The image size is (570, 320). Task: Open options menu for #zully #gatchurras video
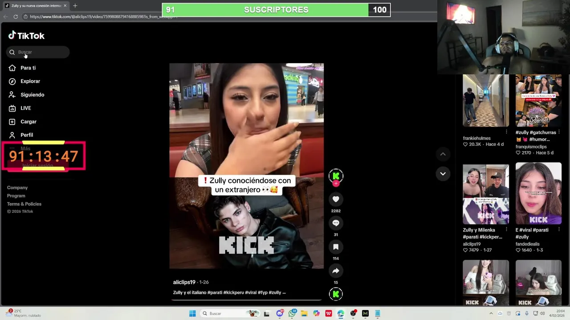coord(559,132)
